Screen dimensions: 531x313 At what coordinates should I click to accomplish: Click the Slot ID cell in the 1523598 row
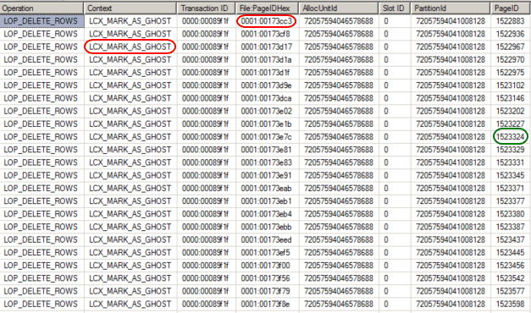point(395,304)
